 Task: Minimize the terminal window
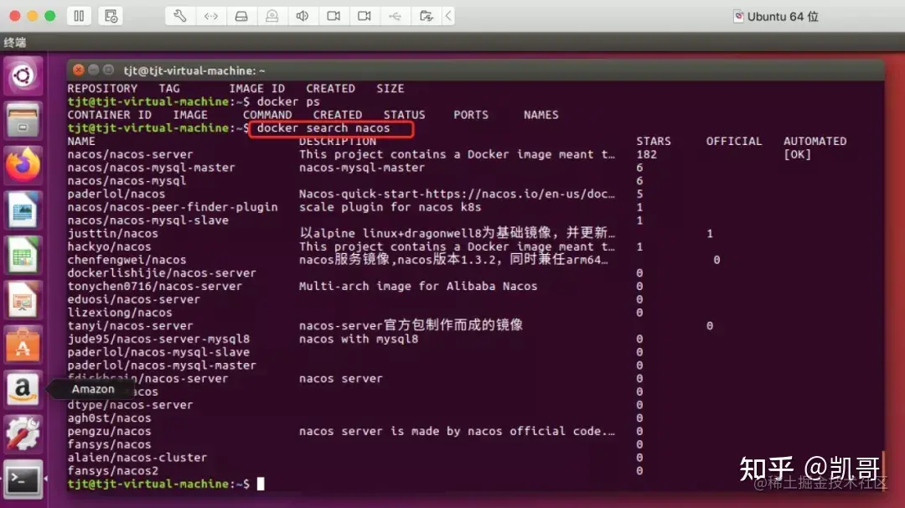coord(94,70)
